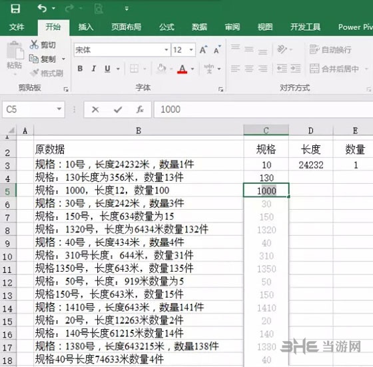This screenshot has height=367, width=373.
Task: Click the phonetic guide wén icon
Action: [209, 69]
